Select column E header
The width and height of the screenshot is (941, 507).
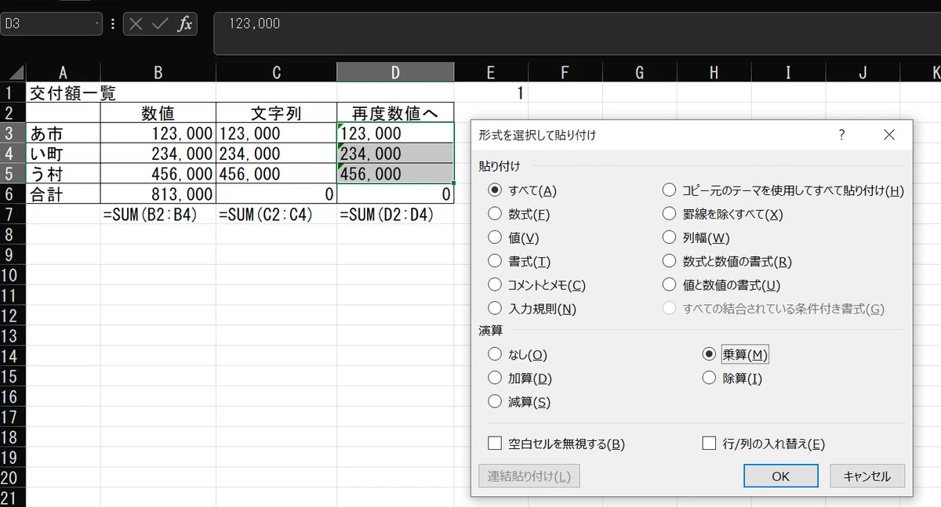pyautogui.click(x=491, y=73)
